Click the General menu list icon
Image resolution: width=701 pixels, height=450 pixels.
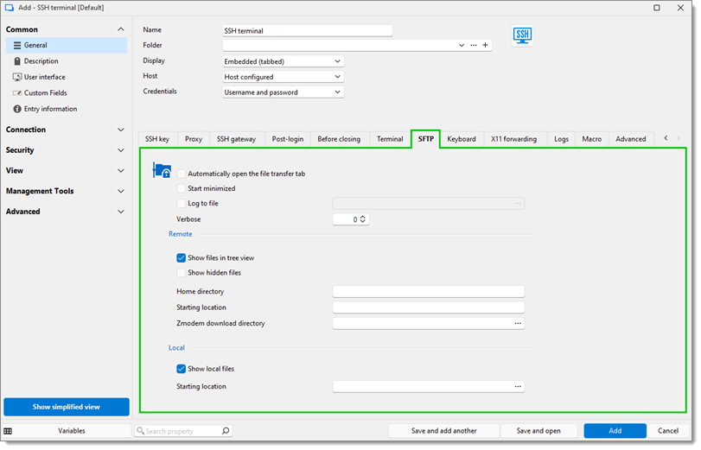(x=17, y=45)
